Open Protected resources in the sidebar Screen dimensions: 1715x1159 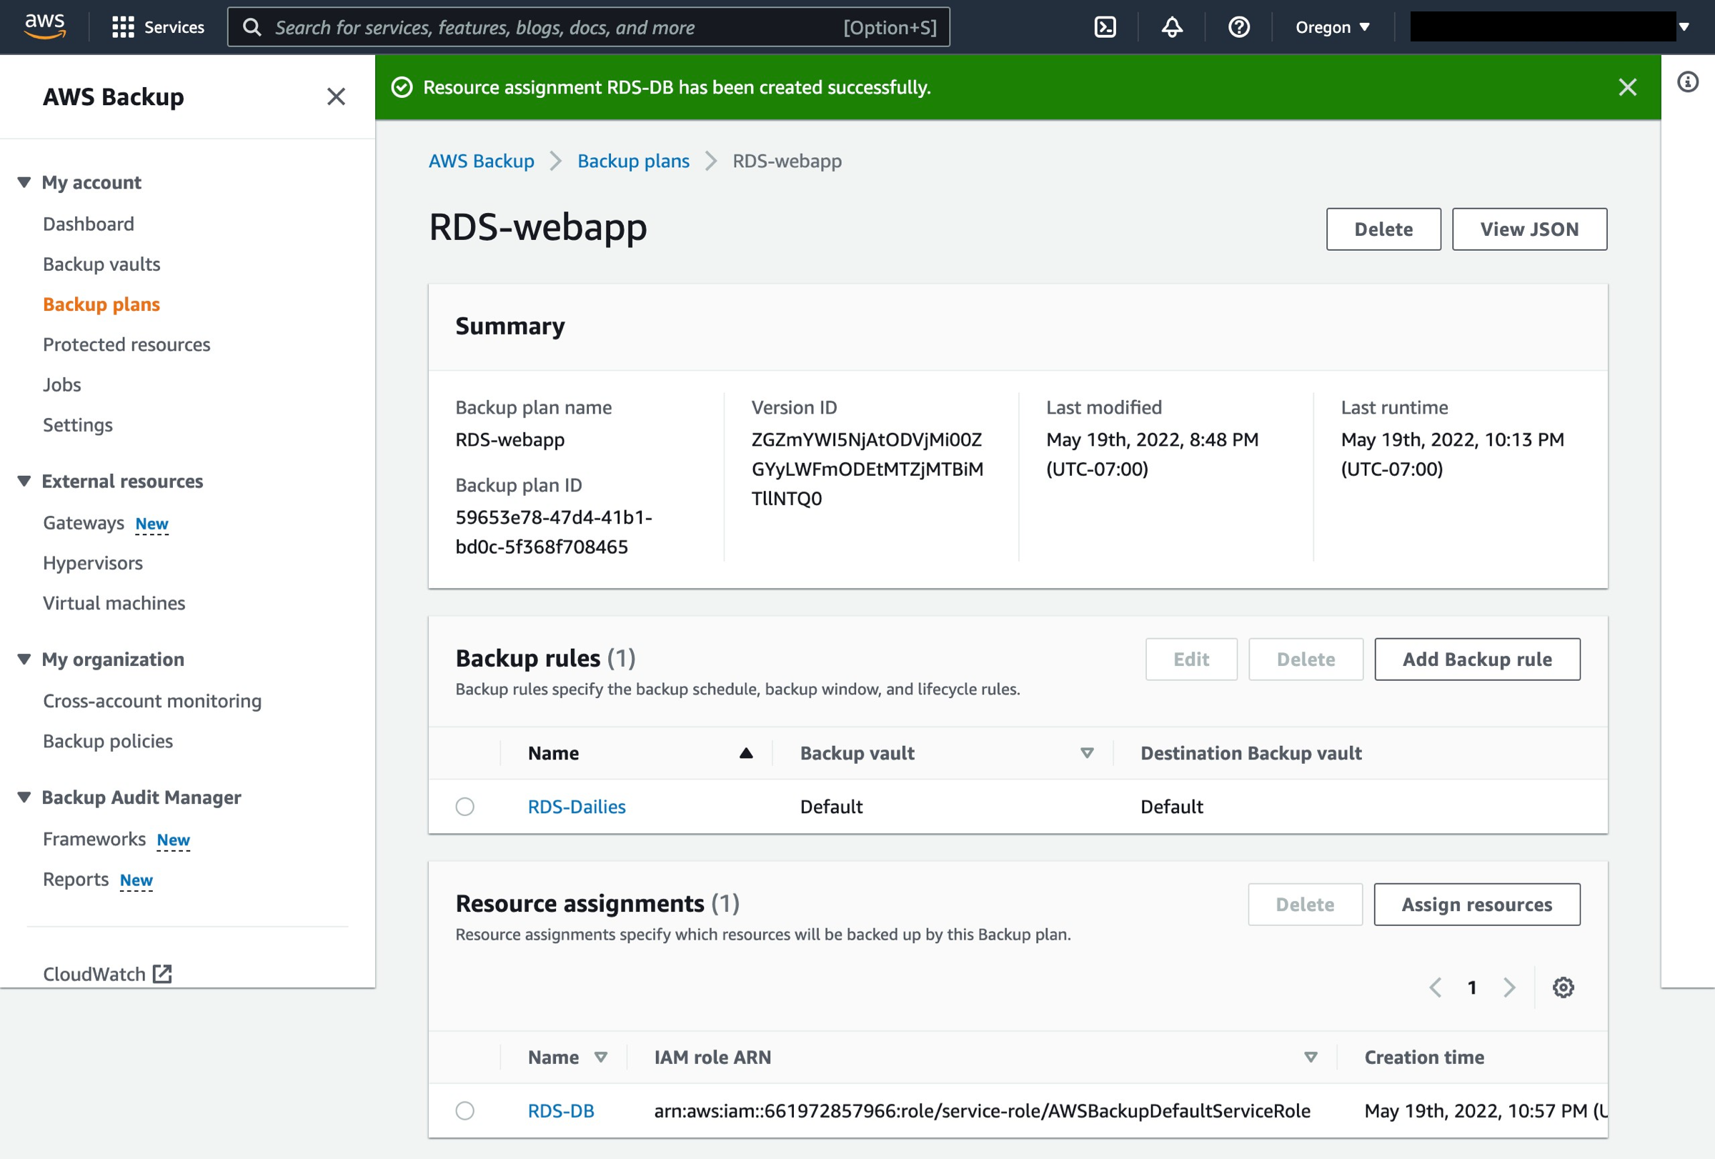pos(127,344)
